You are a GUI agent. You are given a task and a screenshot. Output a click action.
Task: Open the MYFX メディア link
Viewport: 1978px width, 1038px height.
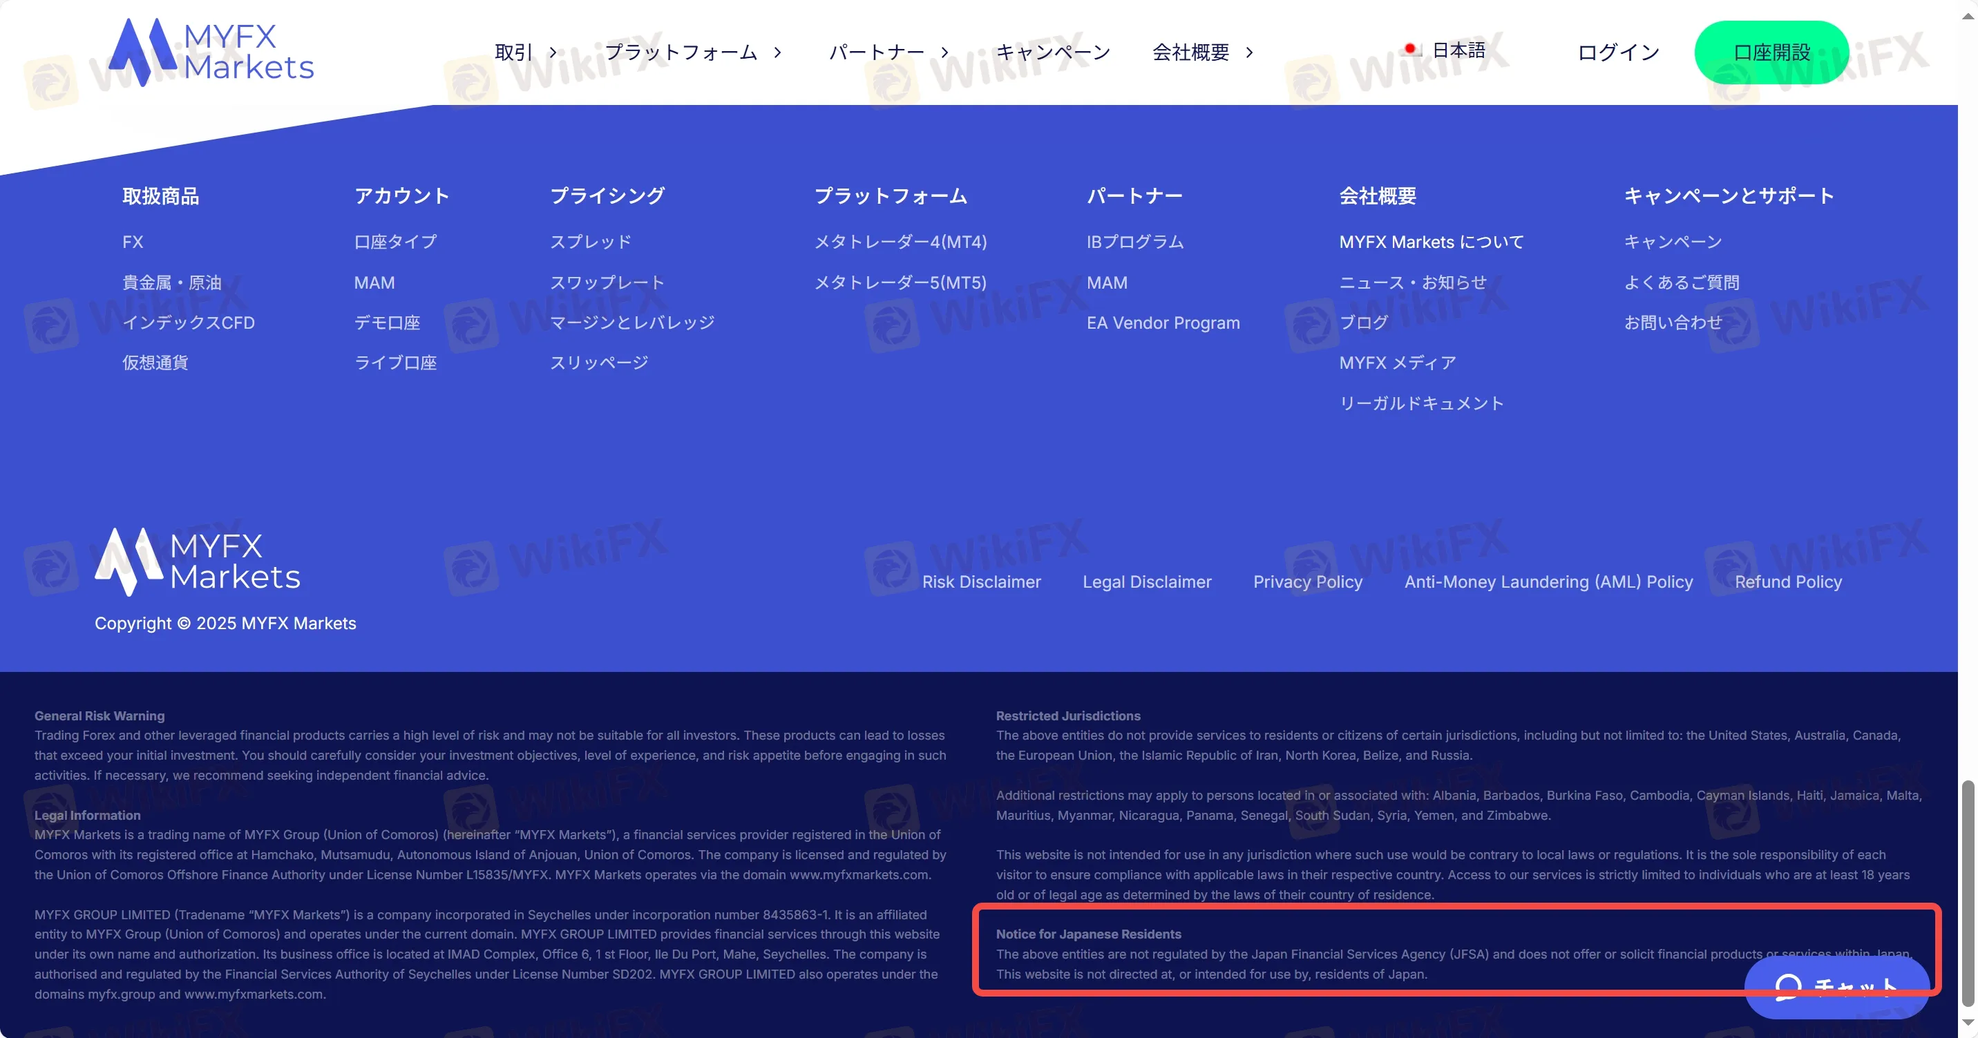pos(1398,363)
